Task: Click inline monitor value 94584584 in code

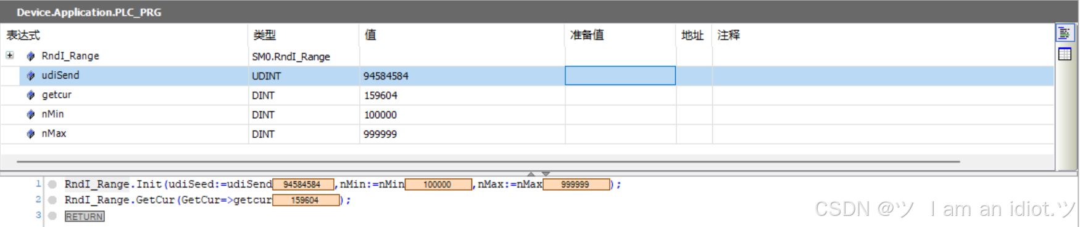Action: [303, 184]
